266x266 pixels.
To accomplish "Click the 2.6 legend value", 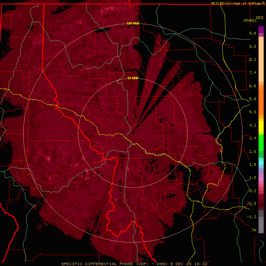I will click(253, 152).
